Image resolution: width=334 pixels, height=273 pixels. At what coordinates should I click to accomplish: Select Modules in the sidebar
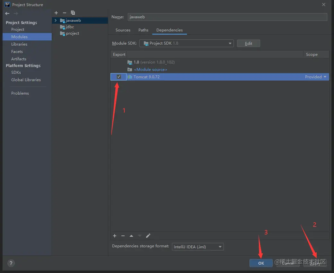27,37
